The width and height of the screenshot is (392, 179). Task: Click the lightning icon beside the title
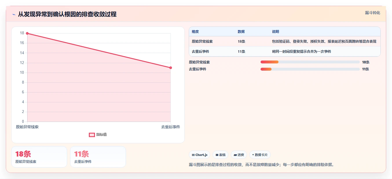[x=14, y=14]
